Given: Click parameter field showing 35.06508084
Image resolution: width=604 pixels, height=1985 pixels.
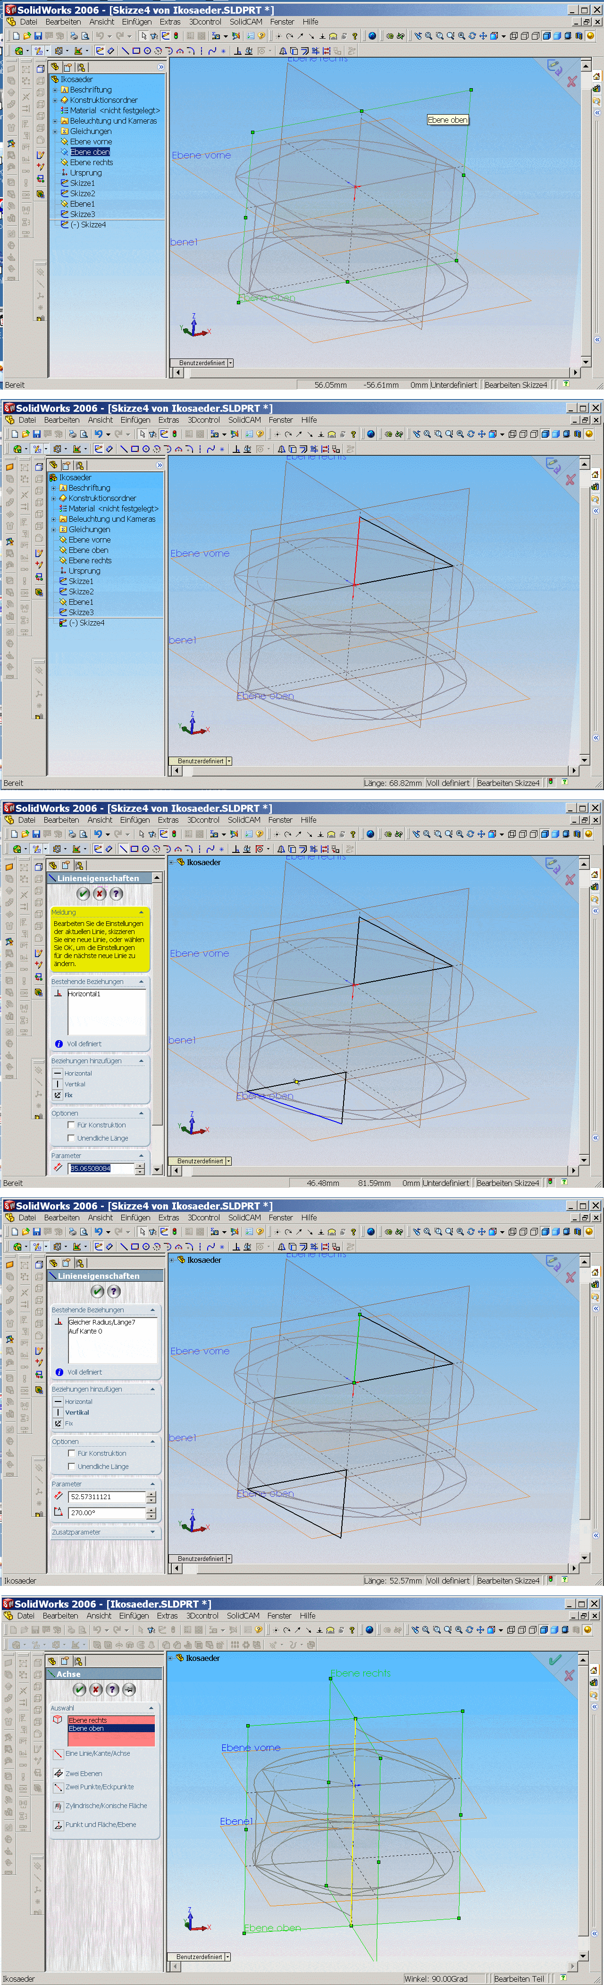Looking at the screenshot, I should point(101,1168).
